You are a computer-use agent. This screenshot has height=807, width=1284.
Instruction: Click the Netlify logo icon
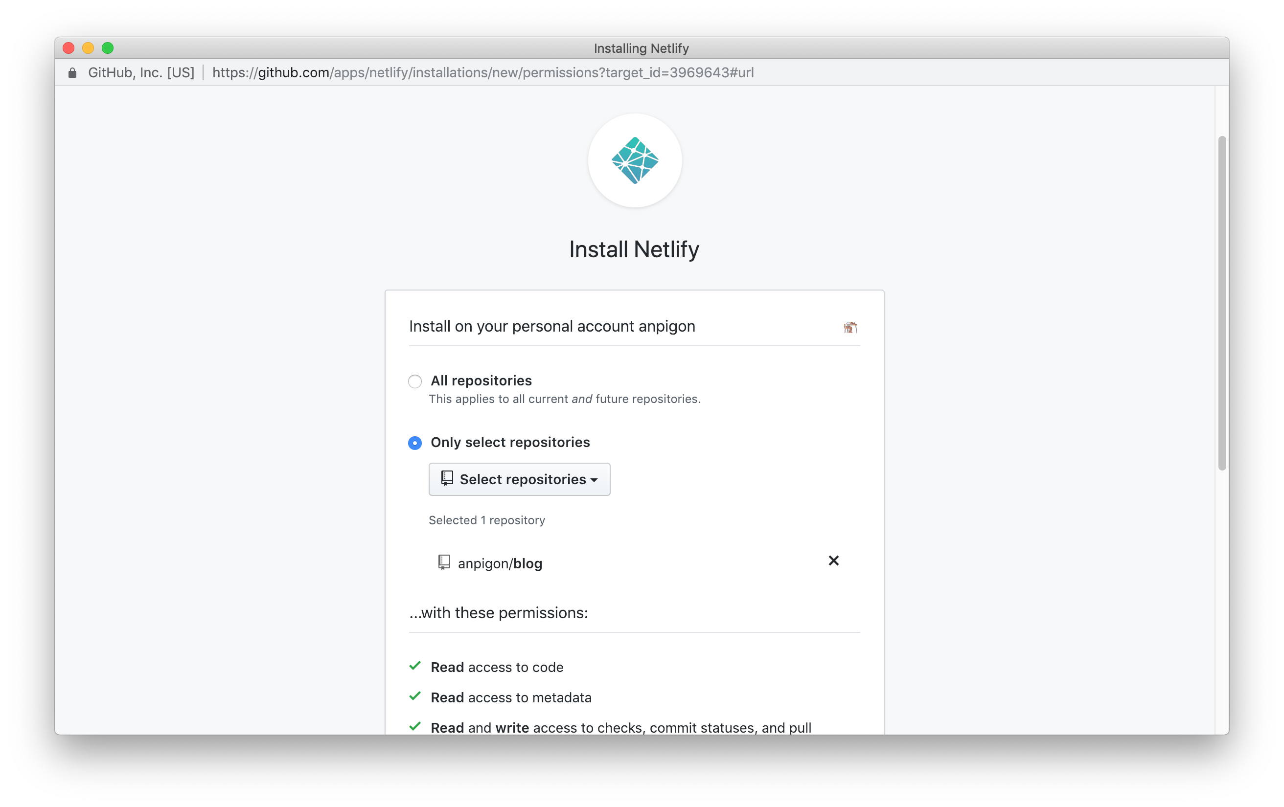click(635, 160)
